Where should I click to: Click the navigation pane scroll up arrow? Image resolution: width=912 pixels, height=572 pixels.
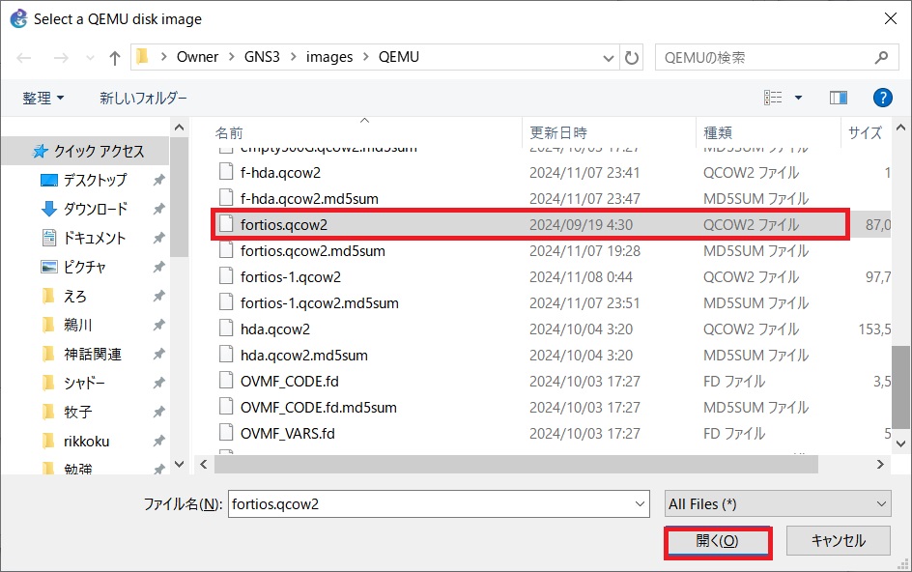(x=179, y=128)
